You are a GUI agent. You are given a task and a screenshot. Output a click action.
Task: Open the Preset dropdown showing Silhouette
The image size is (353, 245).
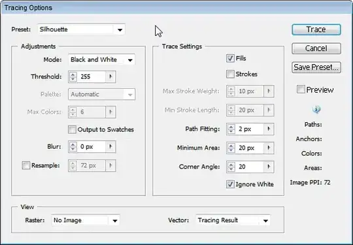tap(82, 29)
